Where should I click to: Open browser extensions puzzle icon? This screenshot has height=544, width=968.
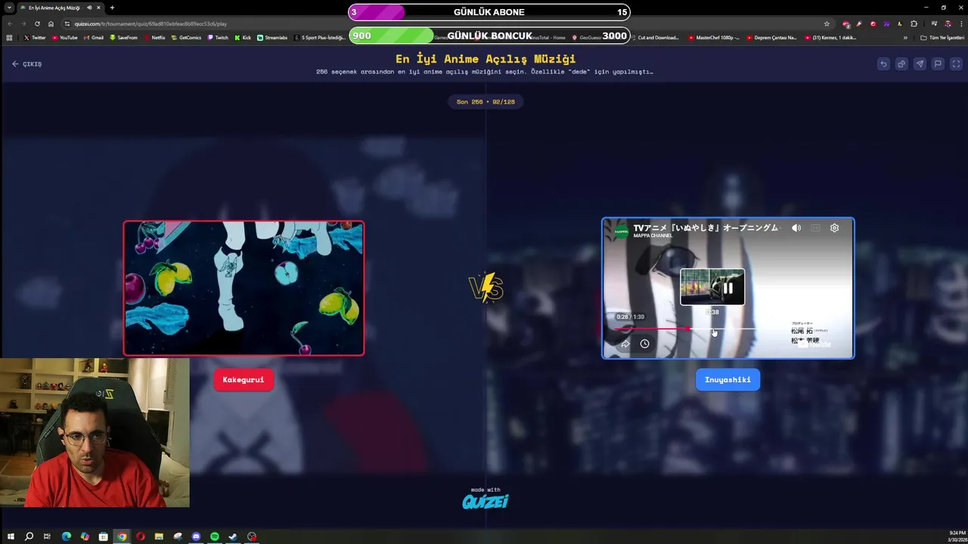(x=914, y=23)
